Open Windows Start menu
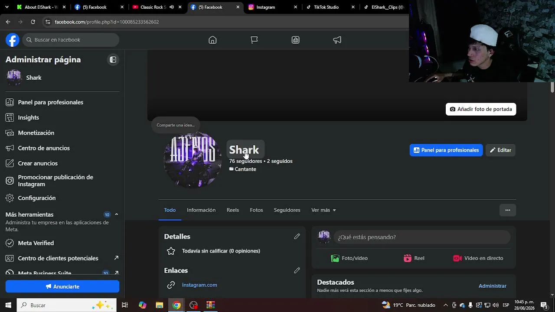The height and width of the screenshot is (312, 555). [8, 305]
